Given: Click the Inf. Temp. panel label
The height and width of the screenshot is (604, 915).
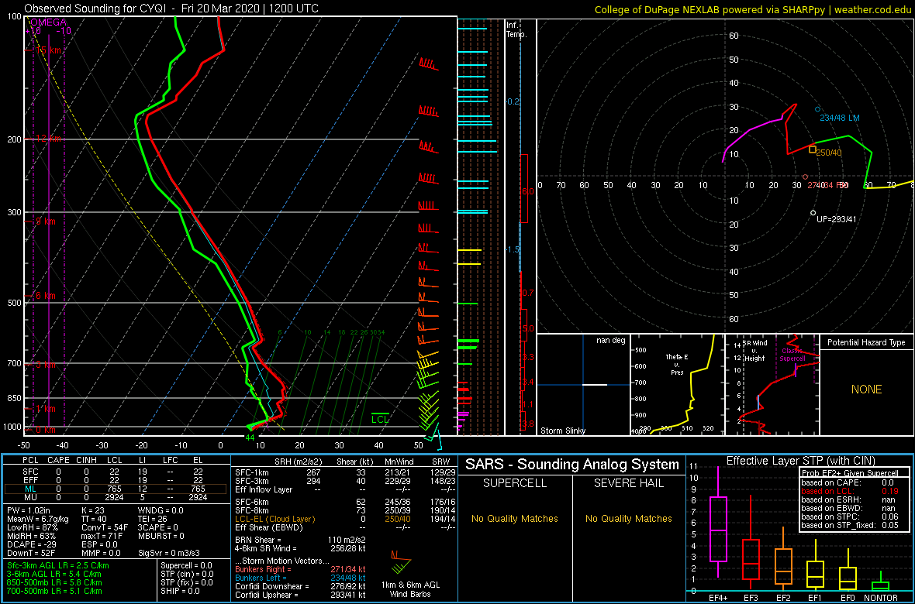Looking at the screenshot, I should click(516, 29).
